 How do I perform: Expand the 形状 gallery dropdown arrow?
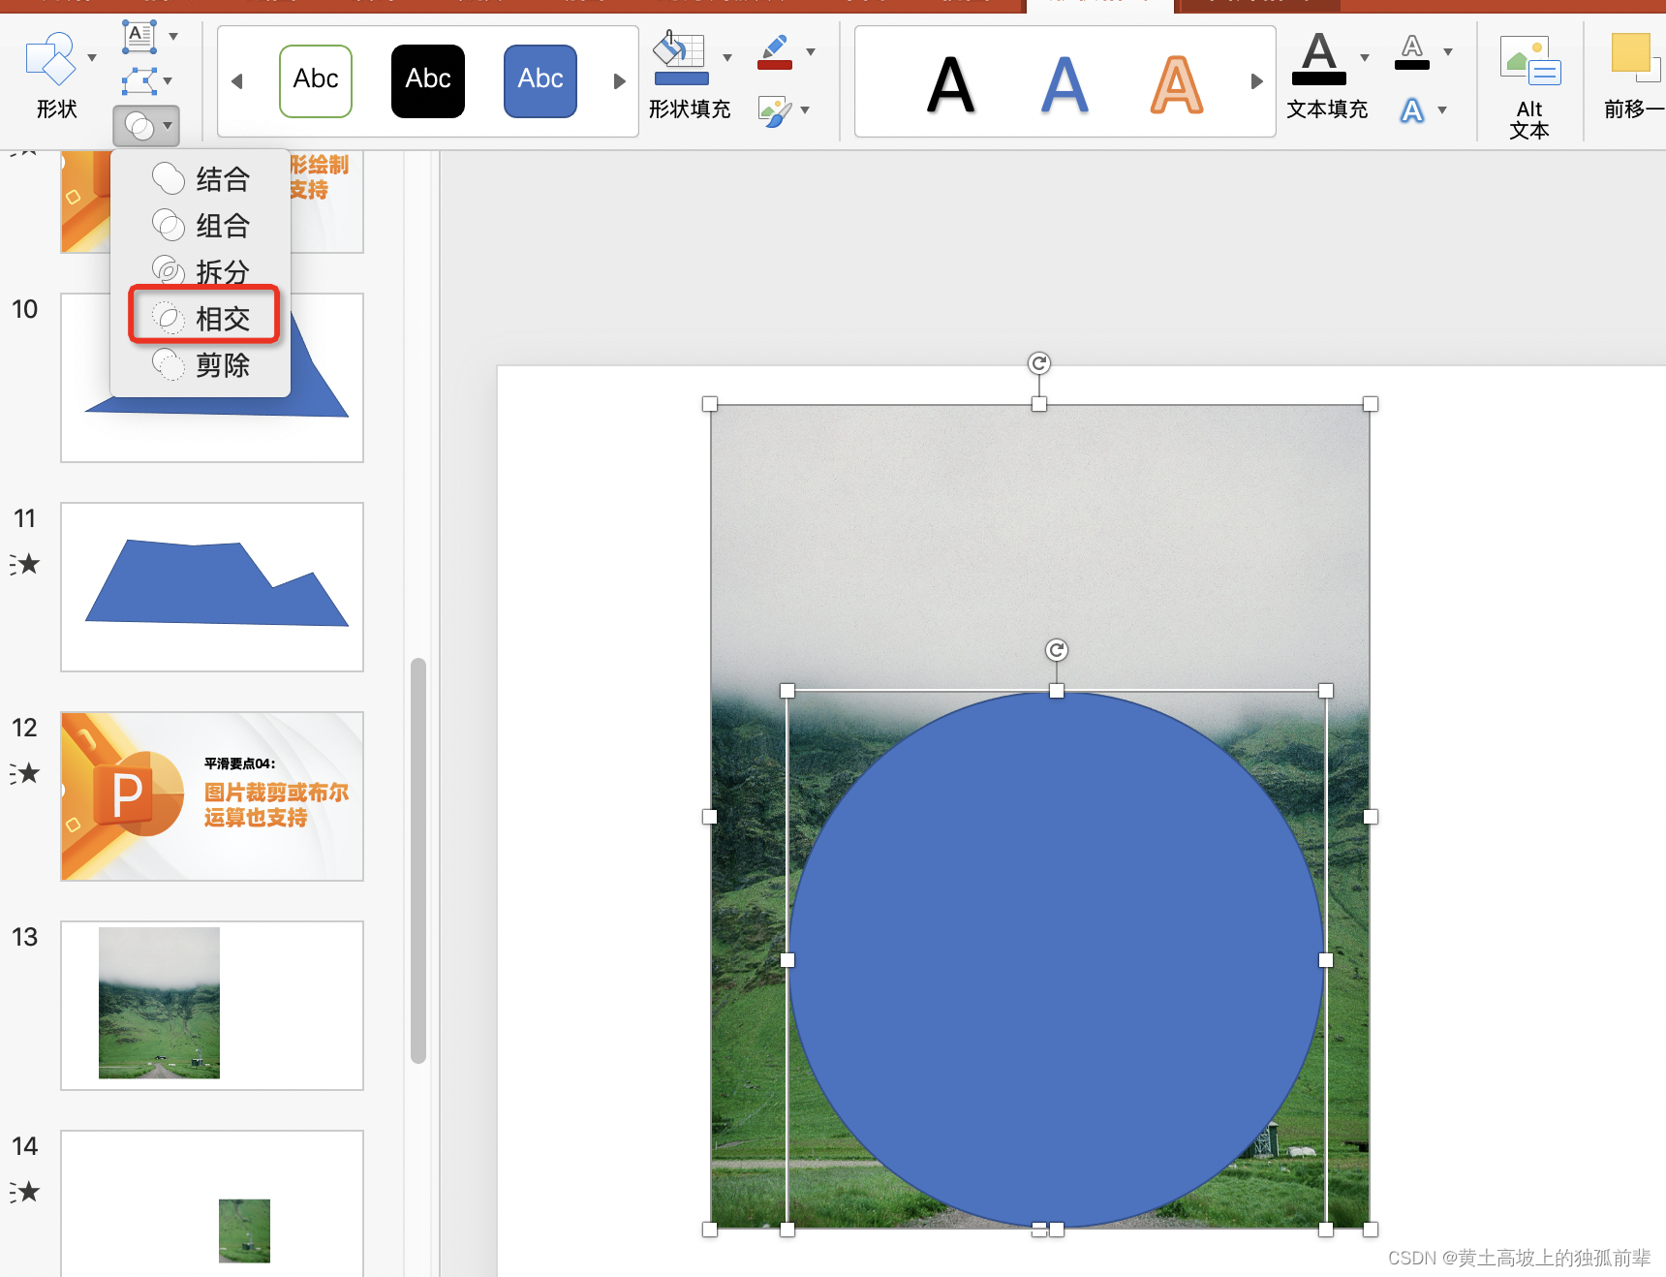pyautogui.click(x=92, y=58)
